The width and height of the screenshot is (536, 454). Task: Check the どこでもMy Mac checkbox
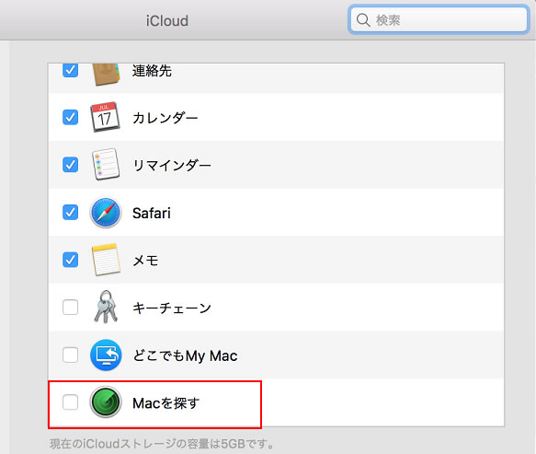71,355
